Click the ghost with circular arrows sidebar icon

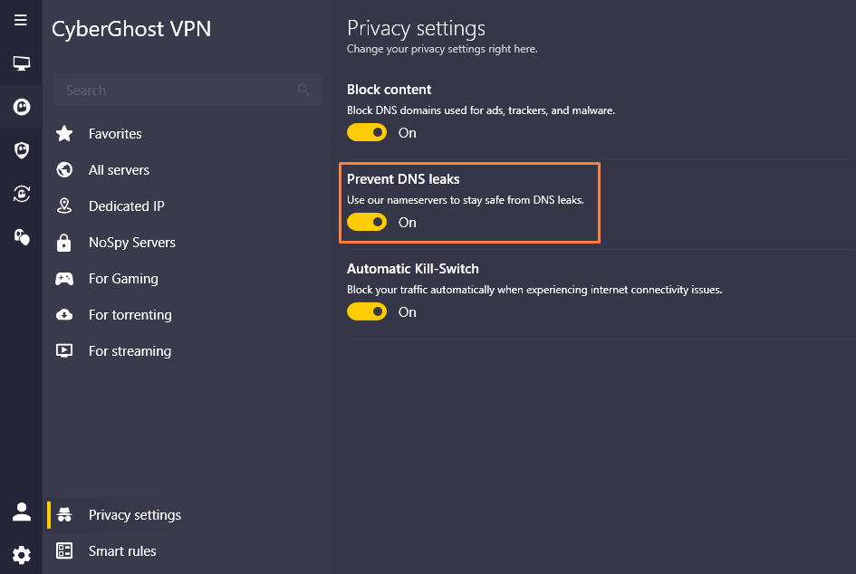(21, 194)
